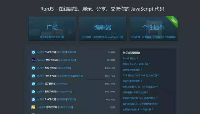
Task: Open the qq用户 link beside 顶了代码
Action: [40, 84]
